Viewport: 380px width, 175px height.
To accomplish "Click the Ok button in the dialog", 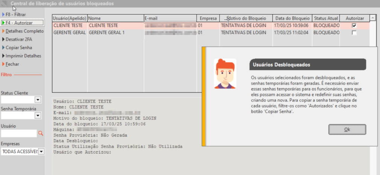I will point(347,130).
